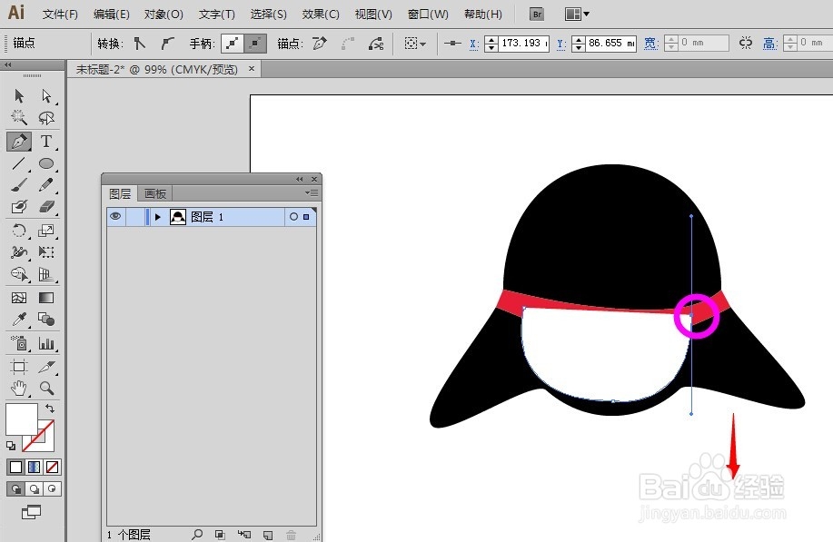Viewport: 833px width, 542px height.
Task: Select the Rotate tool
Action: [x=19, y=231]
